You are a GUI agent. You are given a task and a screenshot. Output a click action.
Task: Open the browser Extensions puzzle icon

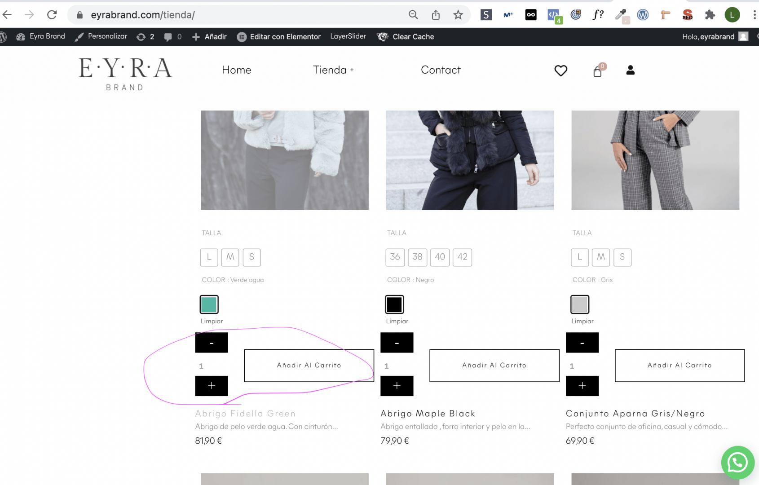(x=710, y=15)
